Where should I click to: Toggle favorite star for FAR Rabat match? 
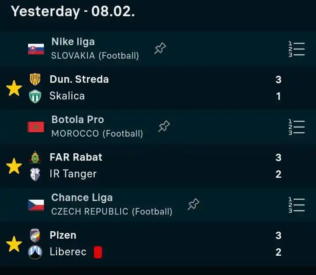[14, 166]
